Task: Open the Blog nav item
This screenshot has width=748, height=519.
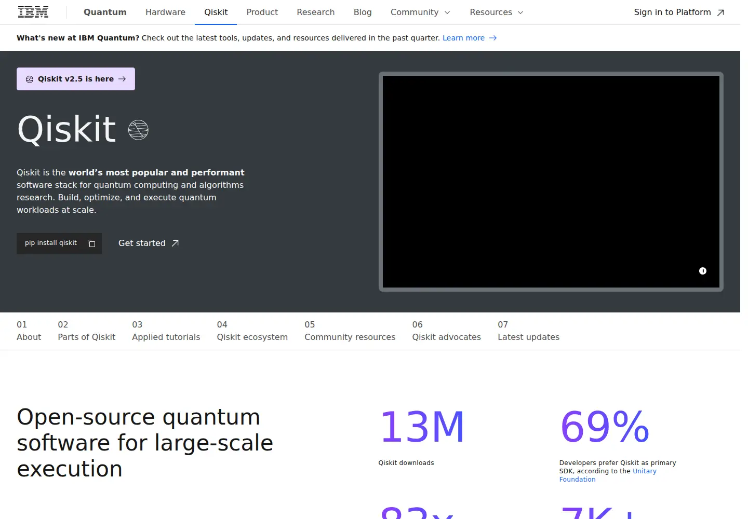Action: 363,12
